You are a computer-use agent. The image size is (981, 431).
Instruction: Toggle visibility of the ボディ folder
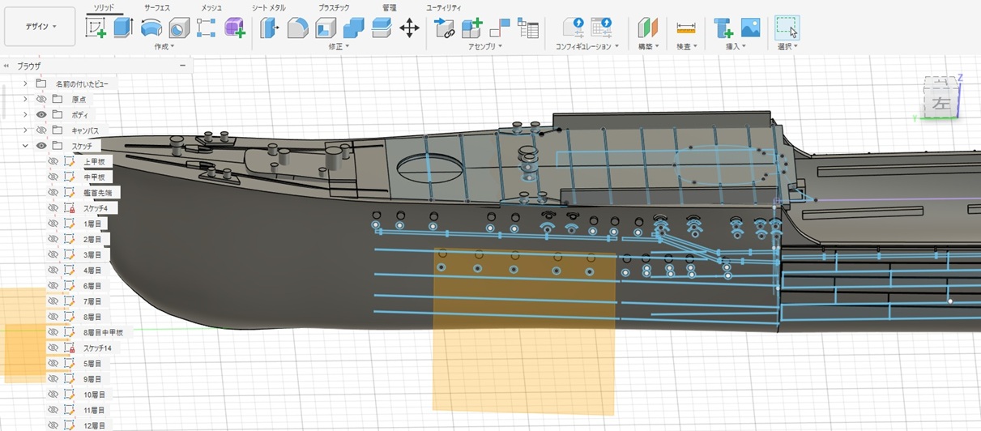tap(41, 115)
